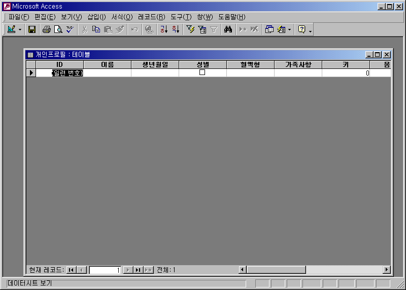Save the table with the floppy icon
The image size is (406, 290).
(x=32, y=29)
